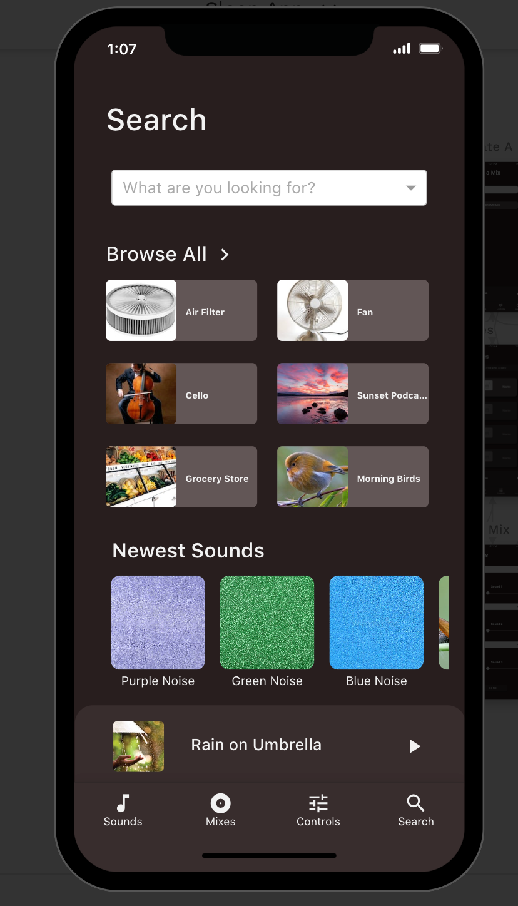Screen dimensions: 518x906
Task: Open the Cello sound thumbnail
Action: 141,394
